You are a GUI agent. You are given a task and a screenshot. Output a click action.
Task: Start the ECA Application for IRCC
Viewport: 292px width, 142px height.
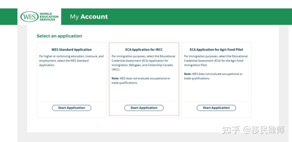point(144,108)
